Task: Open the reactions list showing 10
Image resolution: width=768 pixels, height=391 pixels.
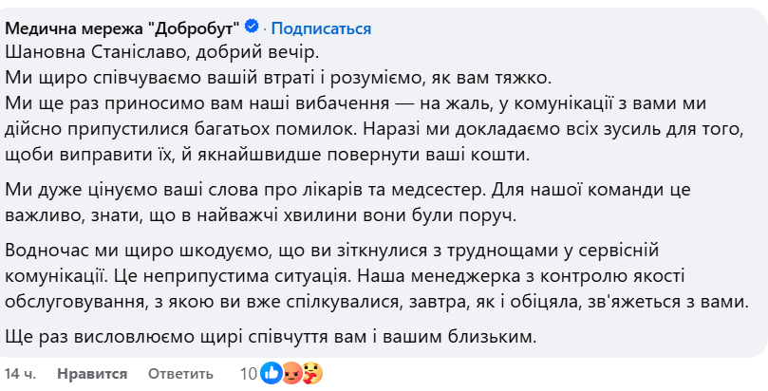Action: [248, 374]
